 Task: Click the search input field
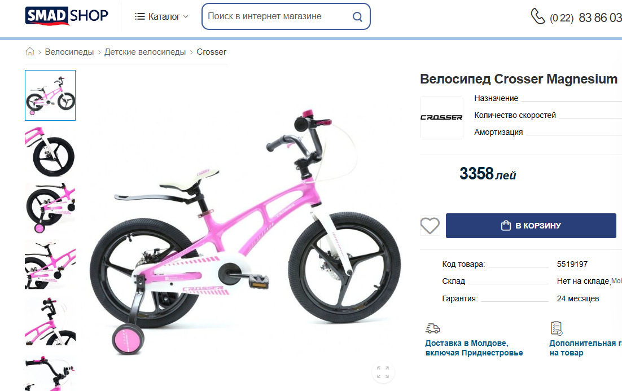[277, 16]
